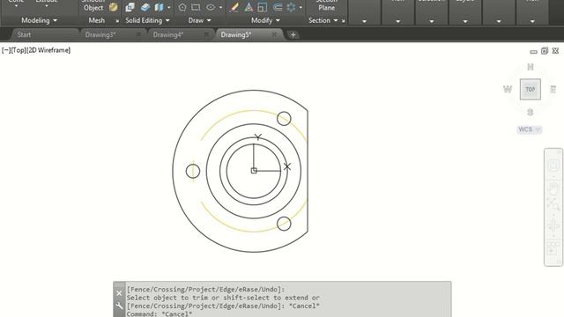Restore the drawing viewport window
Screen dimensions: 564x317
coord(545,51)
